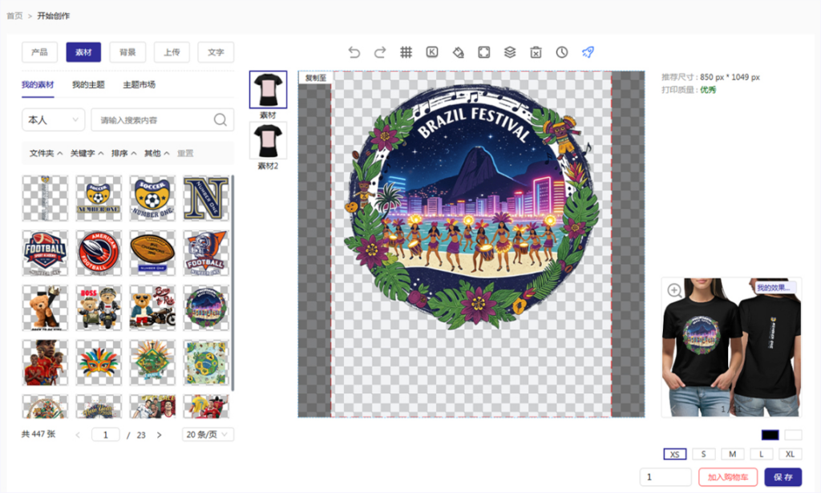Open the history clock icon
The width and height of the screenshot is (821, 493).
[562, 52]
